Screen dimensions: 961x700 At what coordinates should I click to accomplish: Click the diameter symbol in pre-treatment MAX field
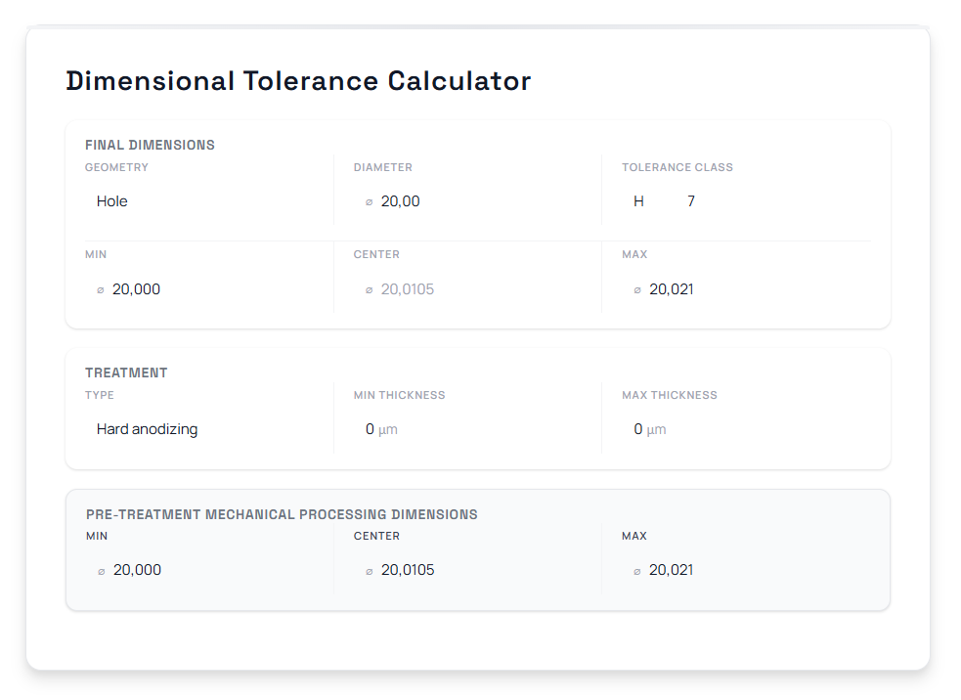[x=636, y=570]
